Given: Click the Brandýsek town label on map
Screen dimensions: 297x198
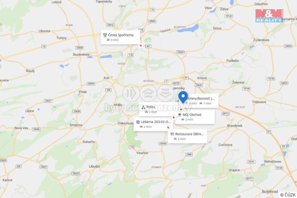Looking at the screenshot, I should [x=235, y=126].
